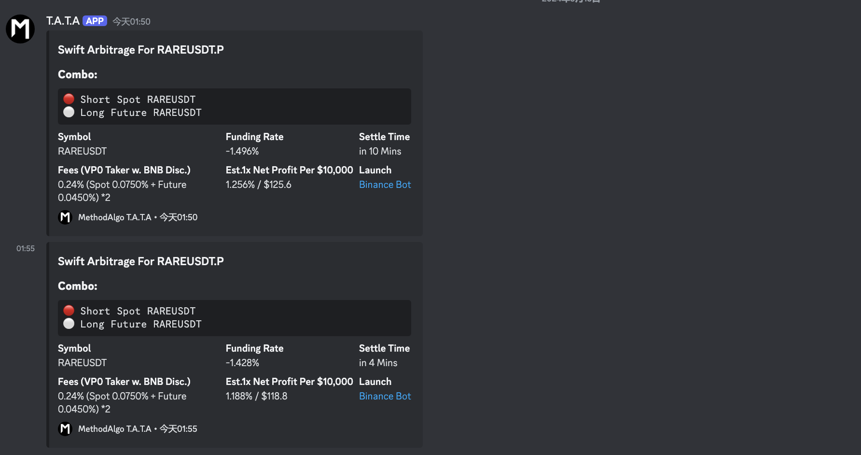Click MethodAlgo footer icon in the 01:50 embed

[65, 217]
